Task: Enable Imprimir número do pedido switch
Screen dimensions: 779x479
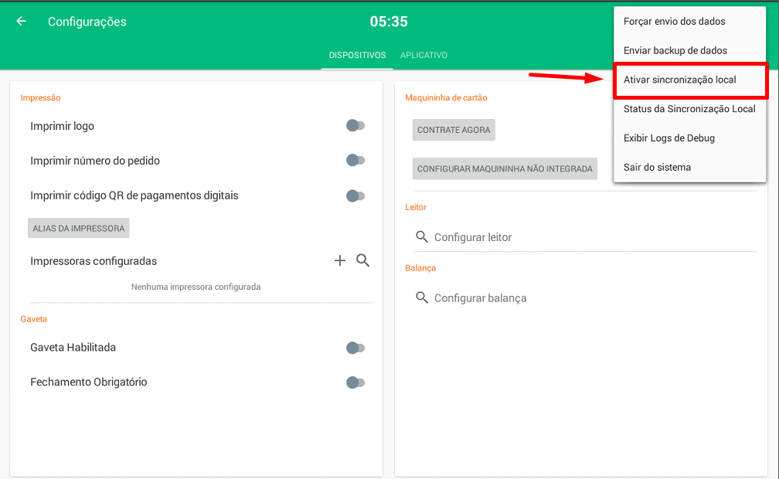Action: [x=355, y=161]
